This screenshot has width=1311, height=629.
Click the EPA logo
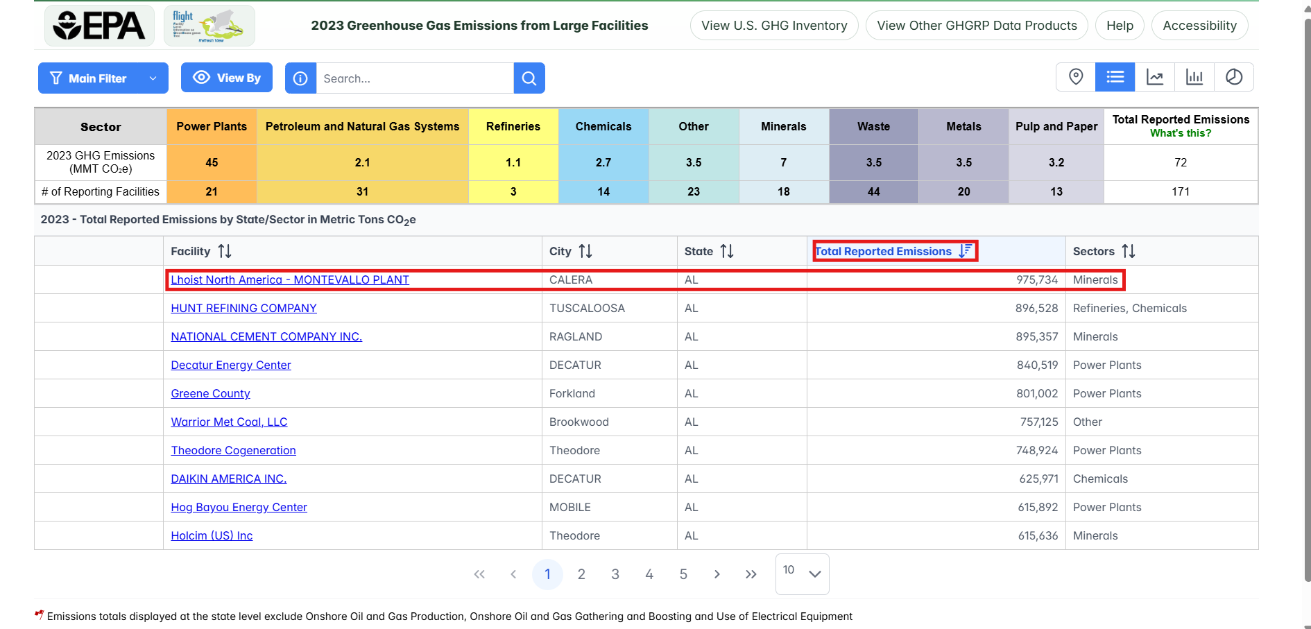click(x=99, y=25)
